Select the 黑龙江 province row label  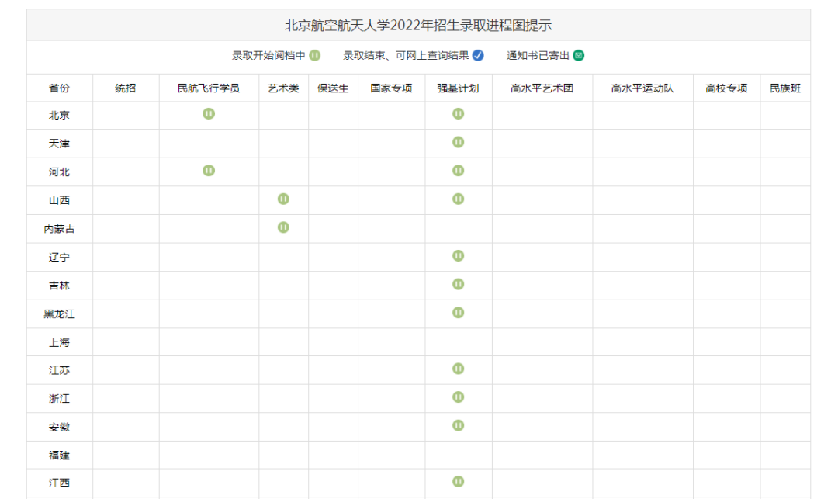click(x=59, y=314)
